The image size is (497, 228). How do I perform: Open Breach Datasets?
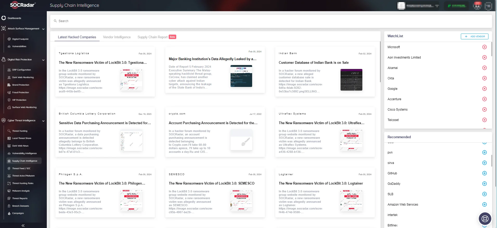pos(21,206)
